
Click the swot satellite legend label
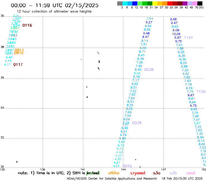191,173
